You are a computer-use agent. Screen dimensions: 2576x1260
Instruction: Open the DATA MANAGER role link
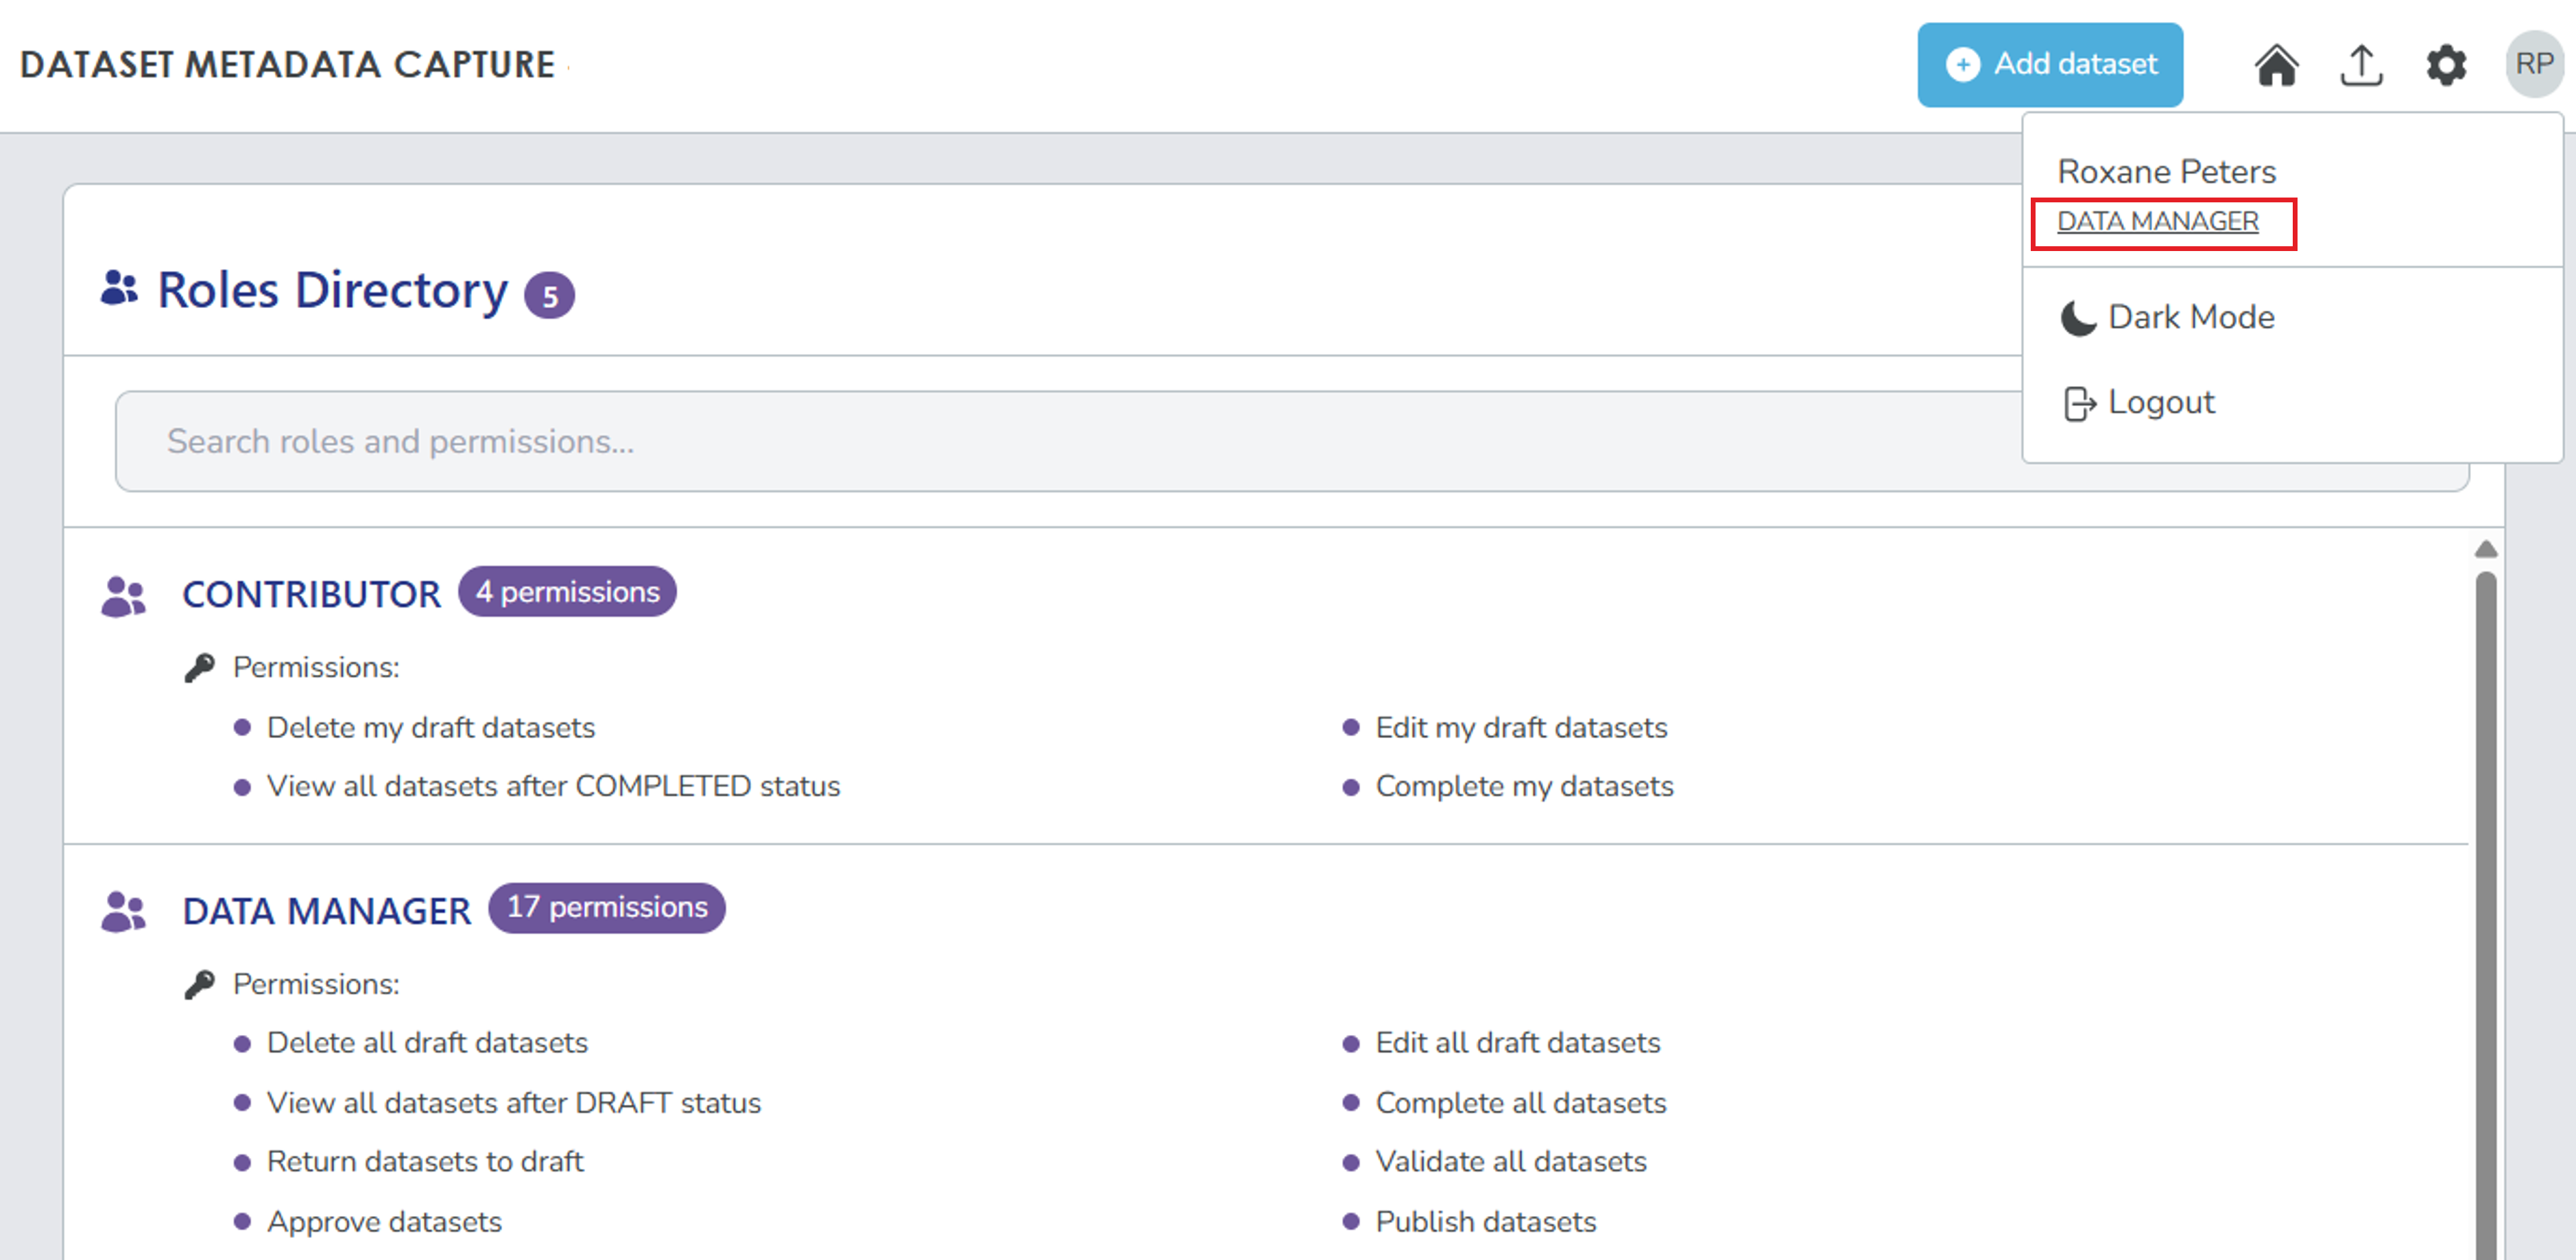click(2157, 221)
